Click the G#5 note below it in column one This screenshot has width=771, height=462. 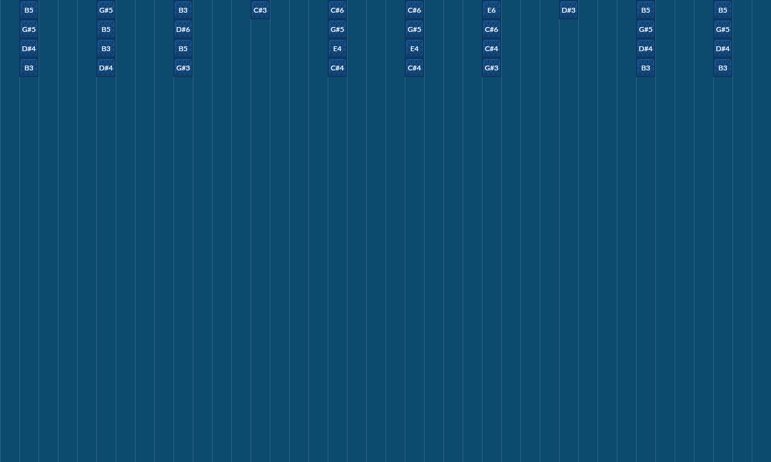(28, 28)
